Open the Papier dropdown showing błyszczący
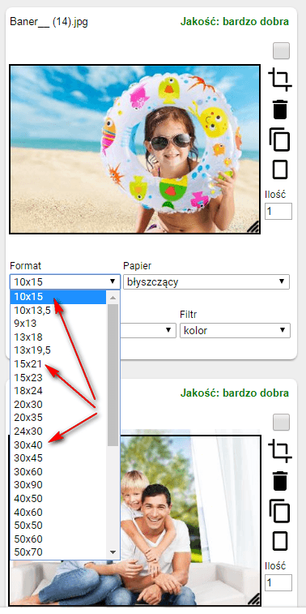Screen dimensions: 306x614 coord(206,281)
